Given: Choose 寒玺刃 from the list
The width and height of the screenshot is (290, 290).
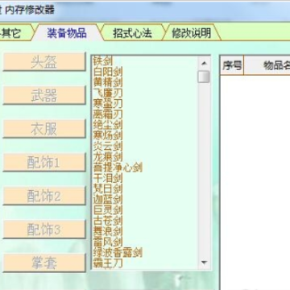Looking at the screenshot, I should click(x=108, y=103).
